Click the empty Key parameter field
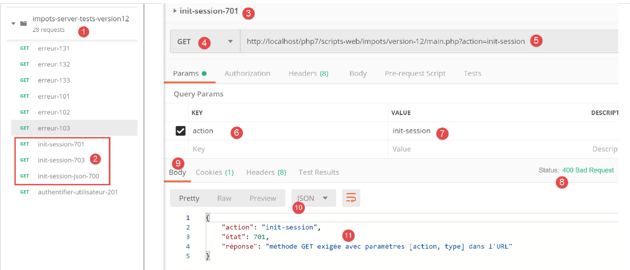Screen dimensions: 630x270 [x=286, y=149]
